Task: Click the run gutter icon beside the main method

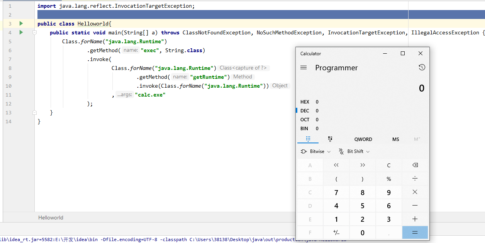Action: (x=21, y=32)
